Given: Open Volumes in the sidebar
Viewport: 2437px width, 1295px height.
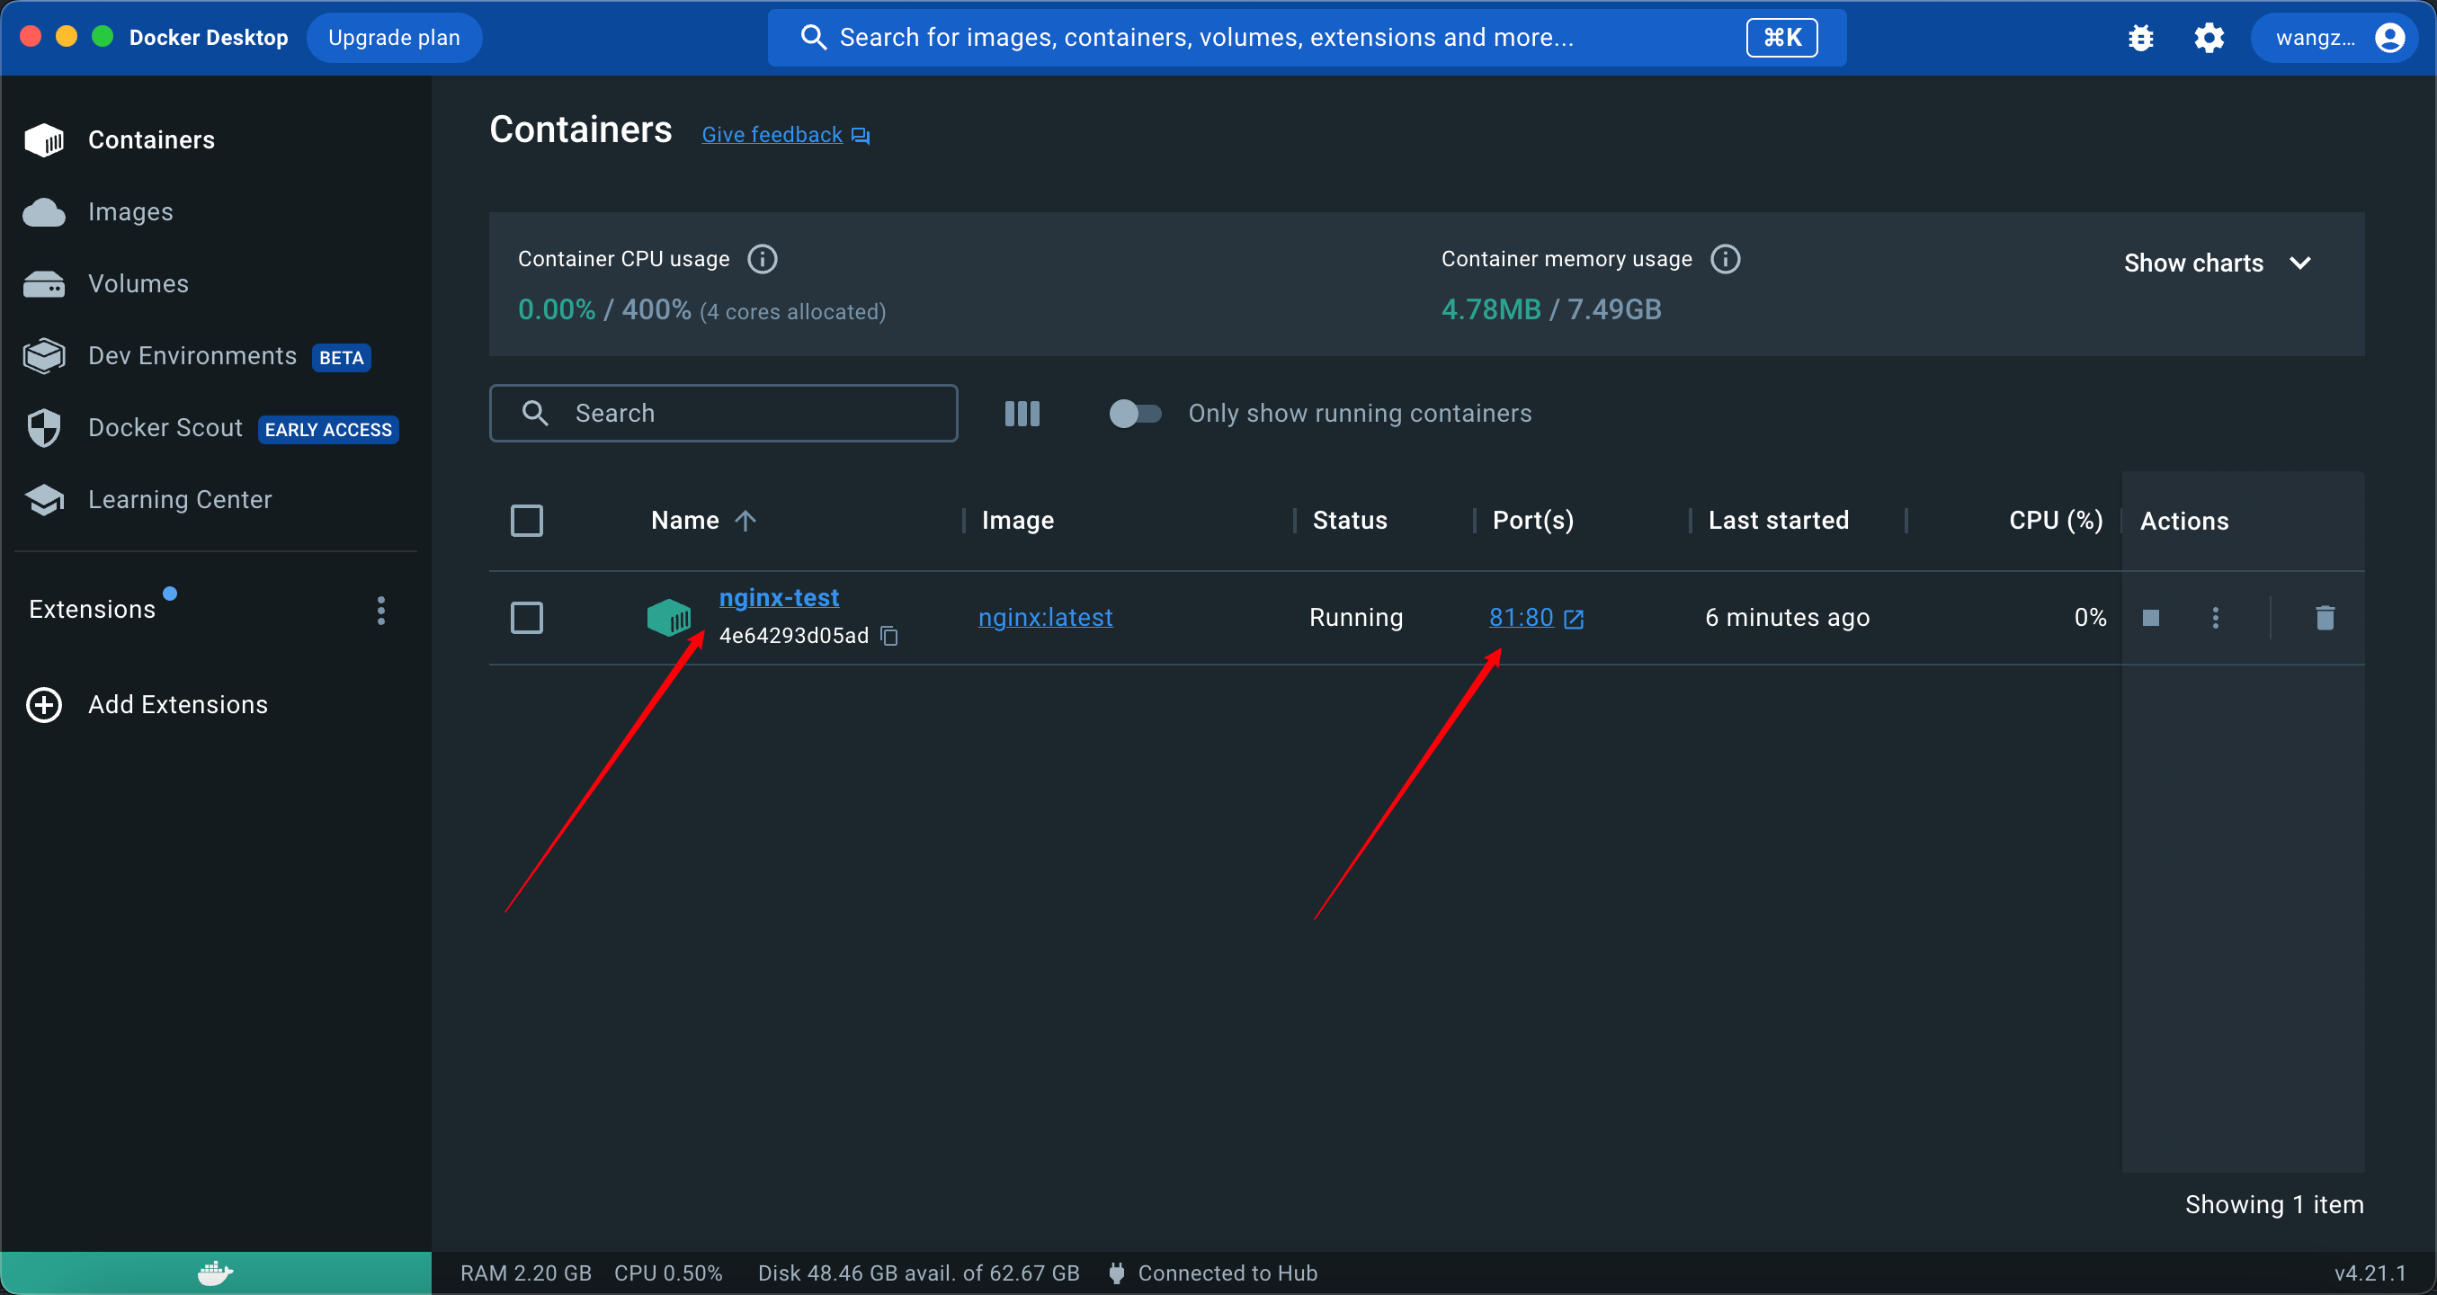Looking at the screenshot, I should (138, 284).
